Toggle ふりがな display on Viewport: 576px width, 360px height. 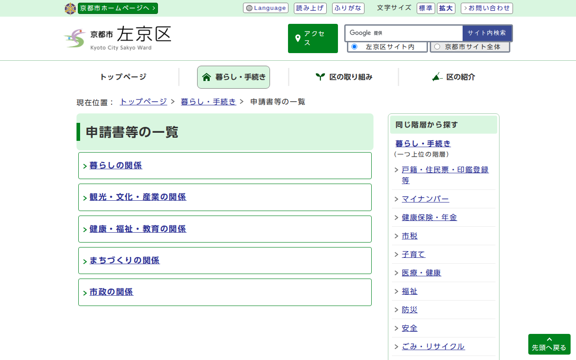coord(348,8)
